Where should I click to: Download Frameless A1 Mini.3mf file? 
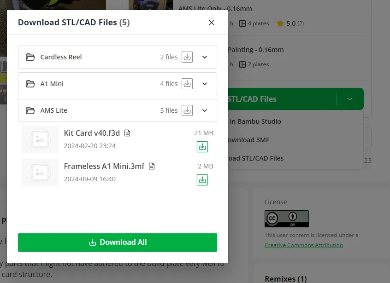(202, 180)
